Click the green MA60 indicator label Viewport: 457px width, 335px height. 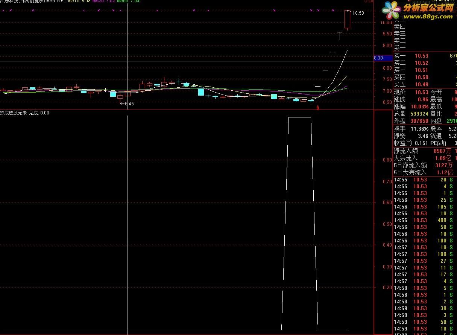(128, 2)
